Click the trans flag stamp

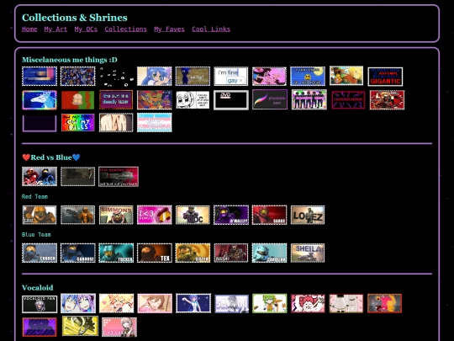click(155, 122)
